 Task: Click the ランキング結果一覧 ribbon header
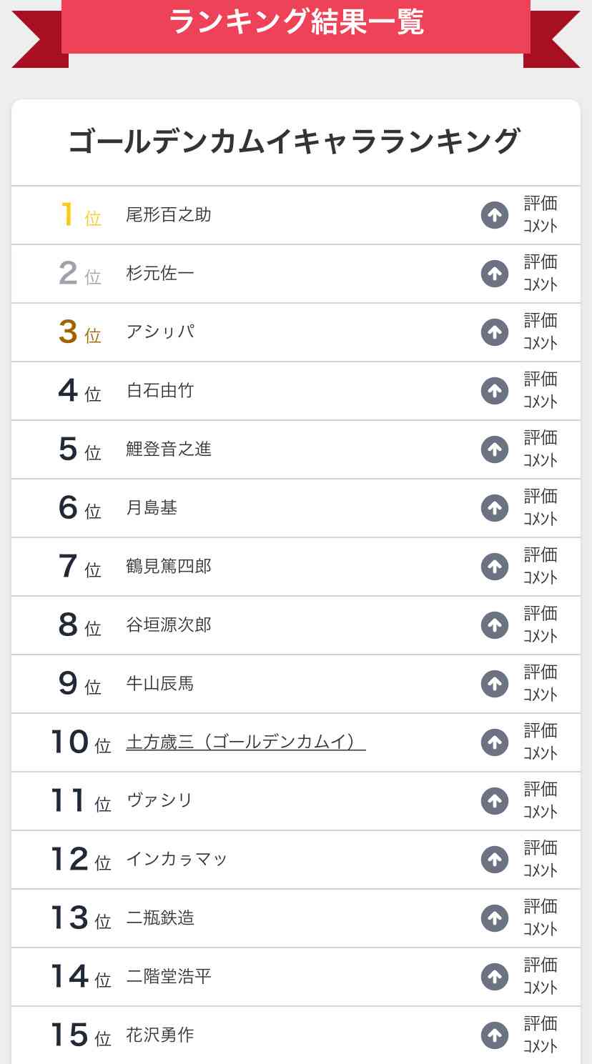(x=296, y=23)
